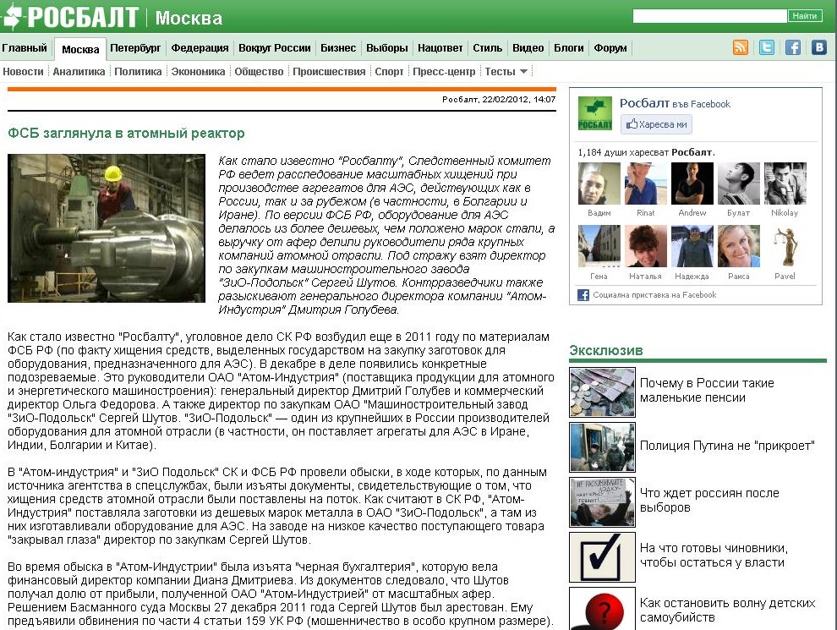The height and width of the screenshot is (630, 837).
Task: Click Булат's Facebook profile photo
Action: [x=738, y=184]
